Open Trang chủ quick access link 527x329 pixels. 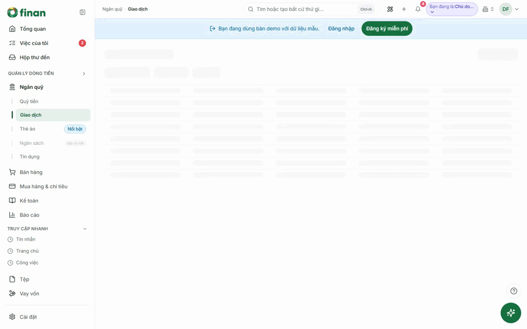click(27, 251)
